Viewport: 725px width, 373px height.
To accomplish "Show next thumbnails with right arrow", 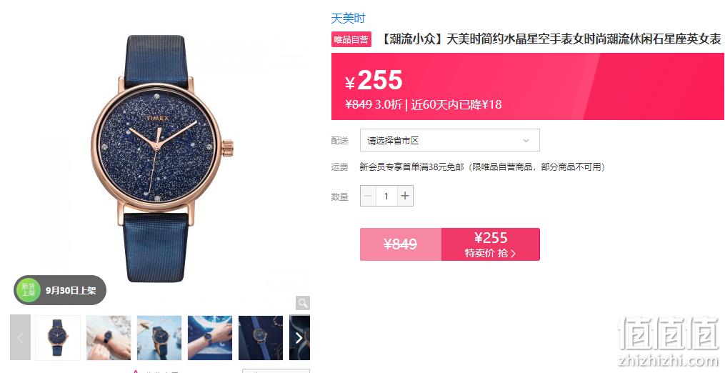I will [299, 338].
